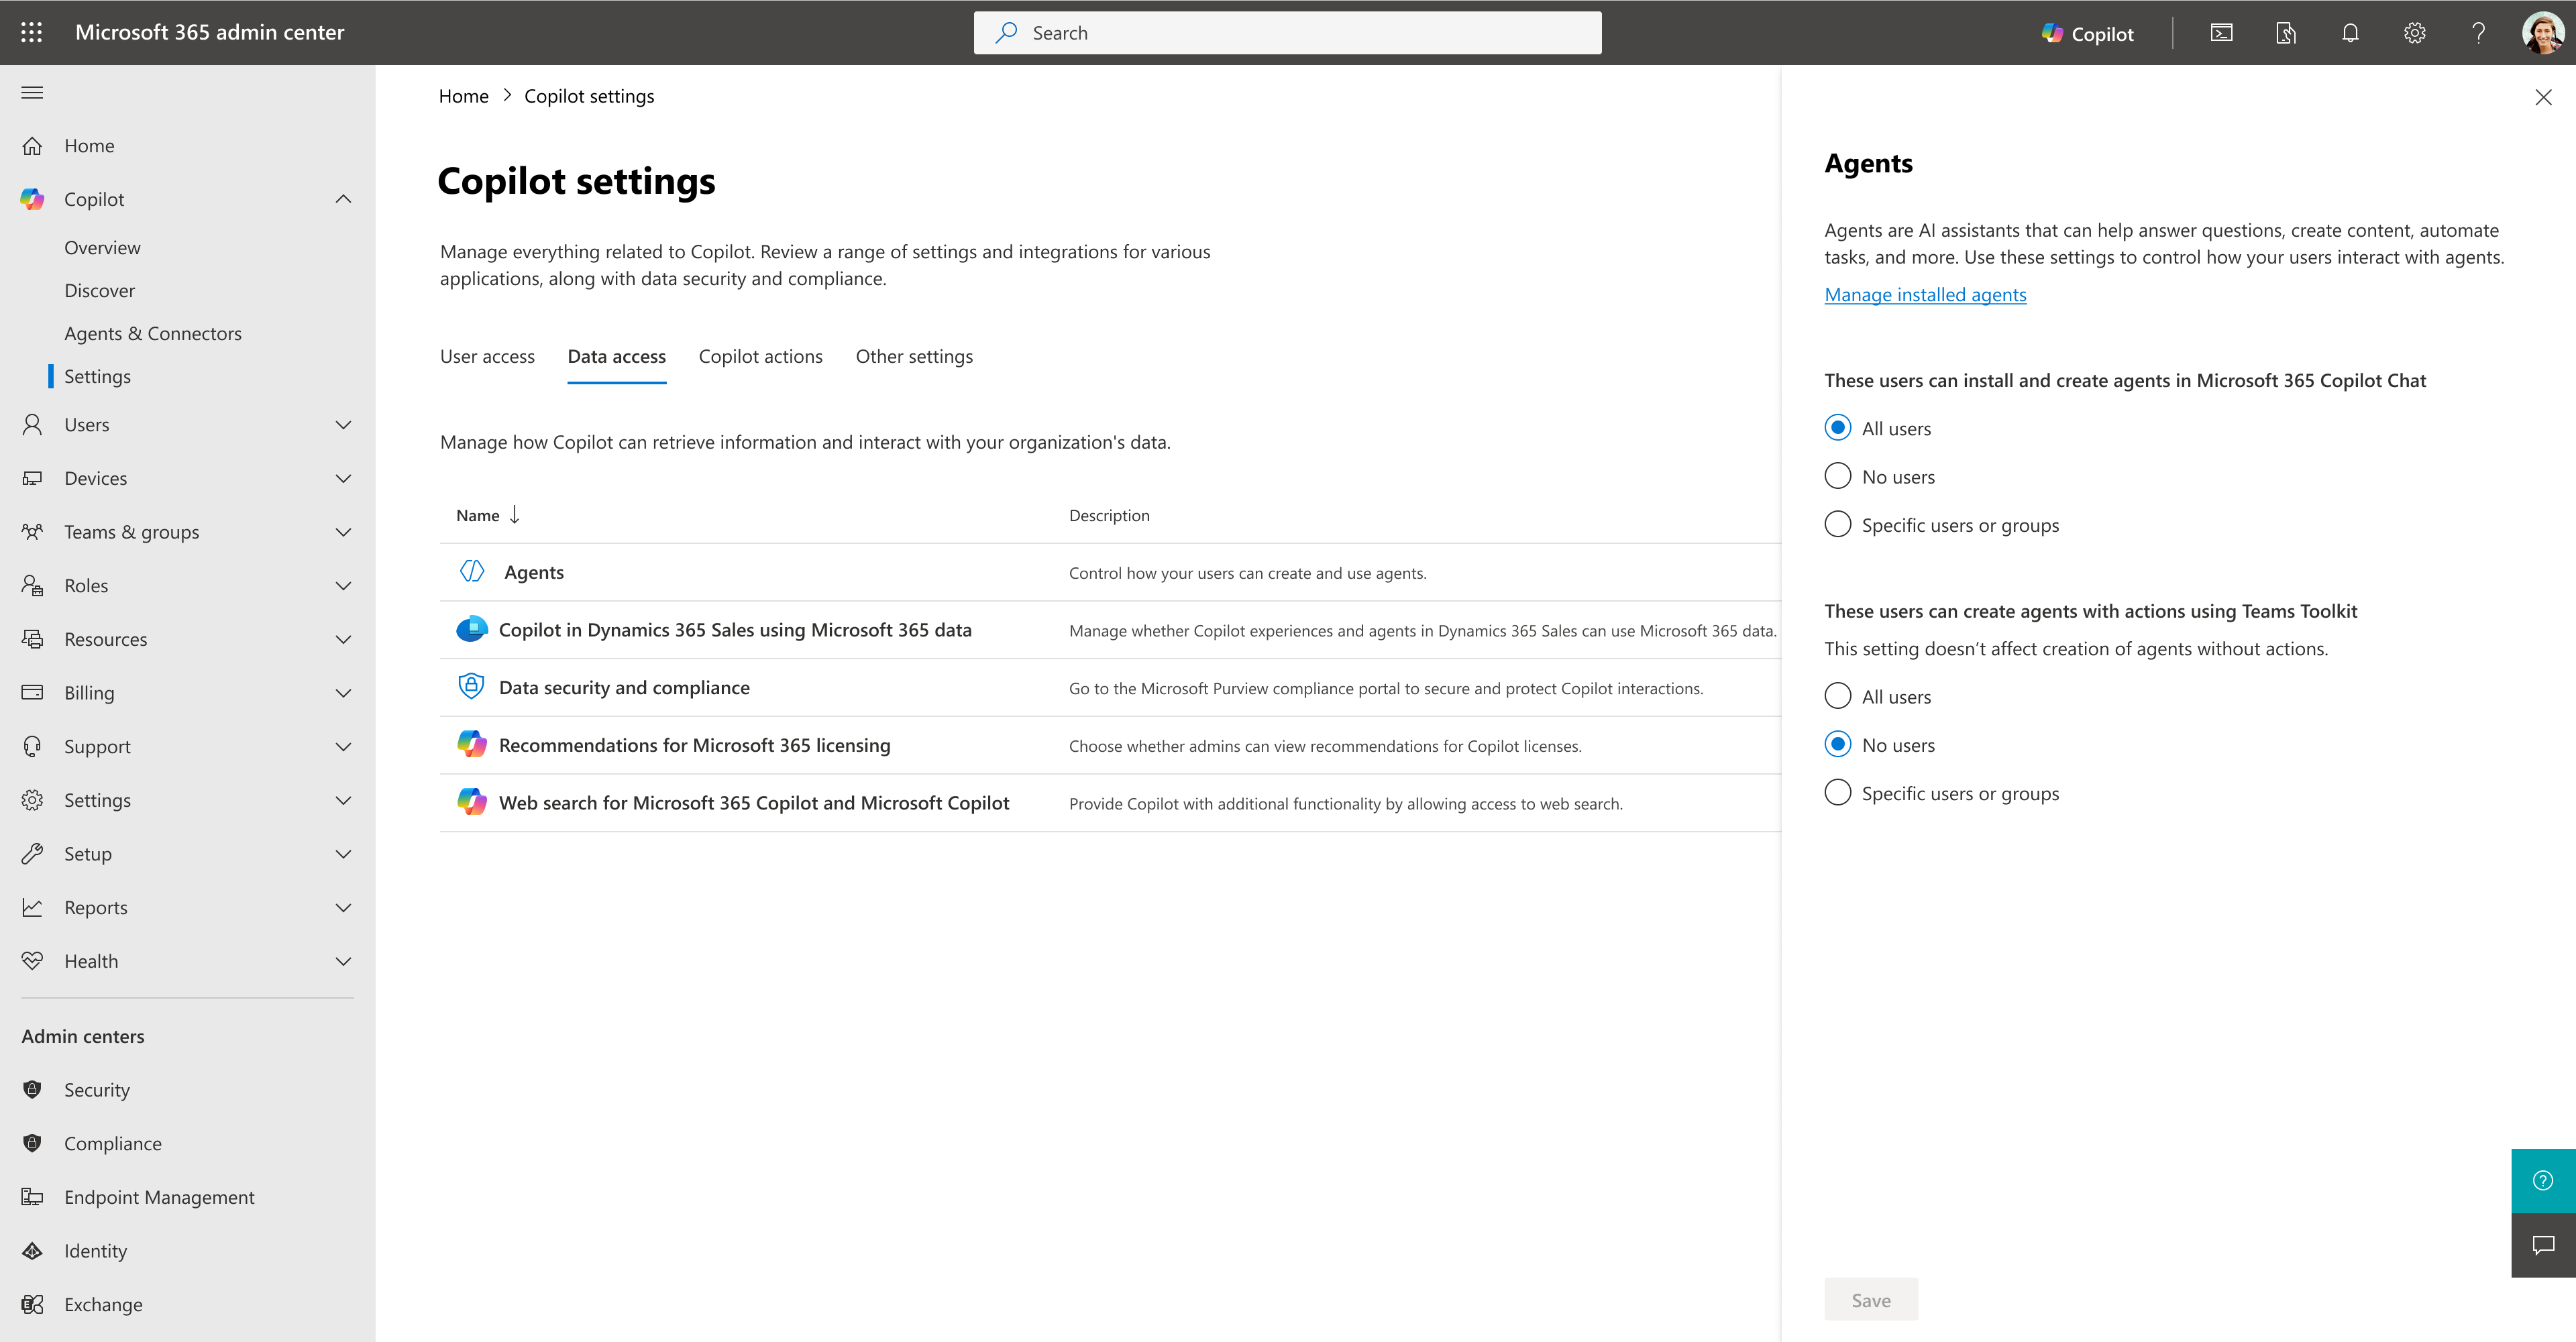
Task: Expand the Billing sidebar section
Action: click(343, 693)
